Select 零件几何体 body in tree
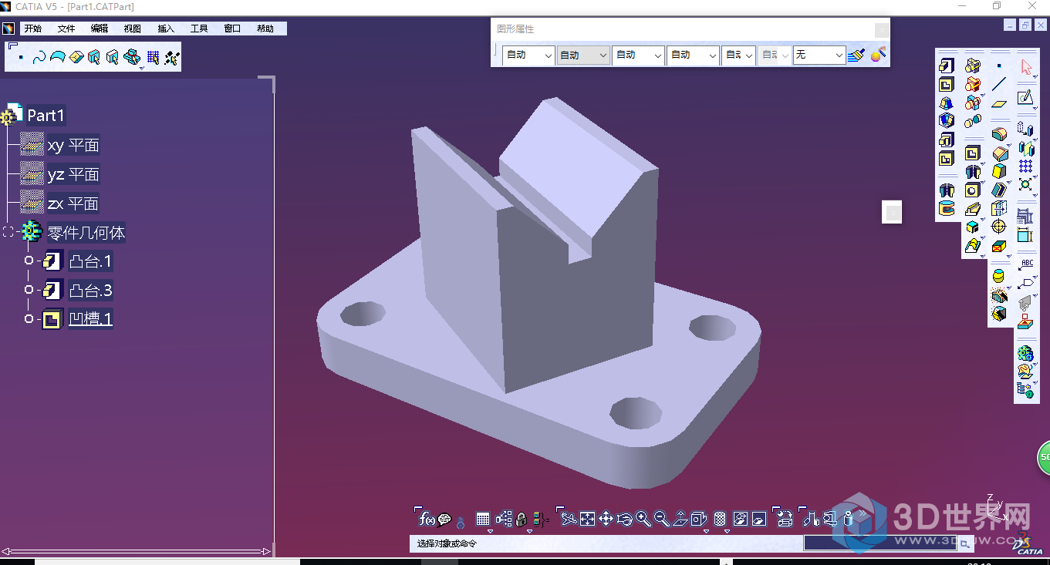Screen dimensions: 1050x565 [86, 233]
